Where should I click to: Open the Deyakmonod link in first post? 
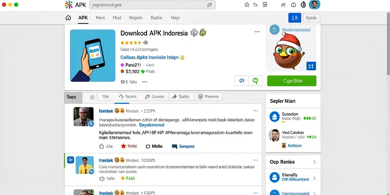(x=152, y=125)
